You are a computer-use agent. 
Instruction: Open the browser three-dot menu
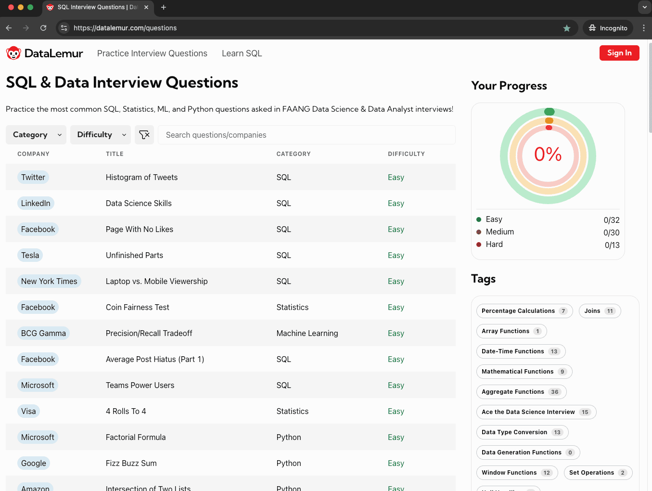point(643,28)
